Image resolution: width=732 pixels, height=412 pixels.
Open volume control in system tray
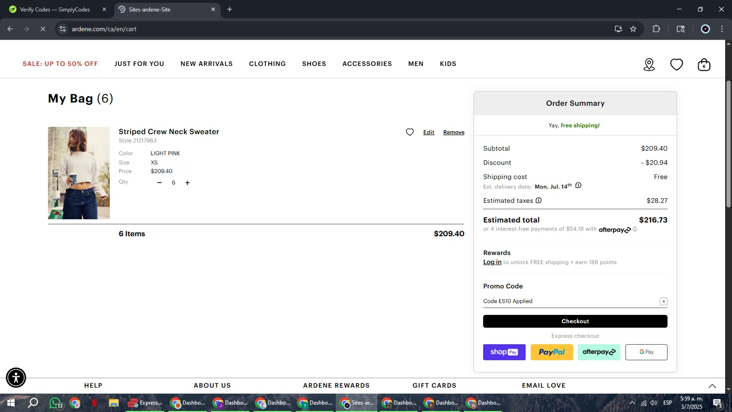(653, 403)
